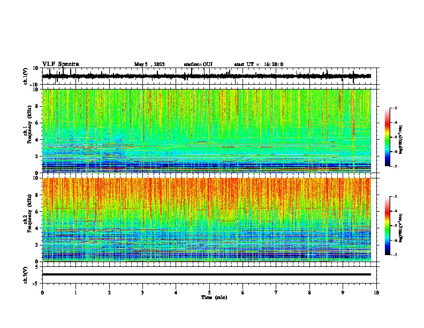
Task: Click the "Time (min)" axis label
Action: click(x=214, y=297)
